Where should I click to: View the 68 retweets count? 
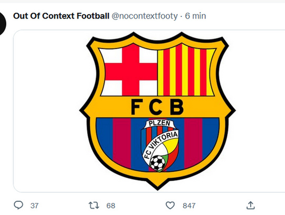pos(111,205)
